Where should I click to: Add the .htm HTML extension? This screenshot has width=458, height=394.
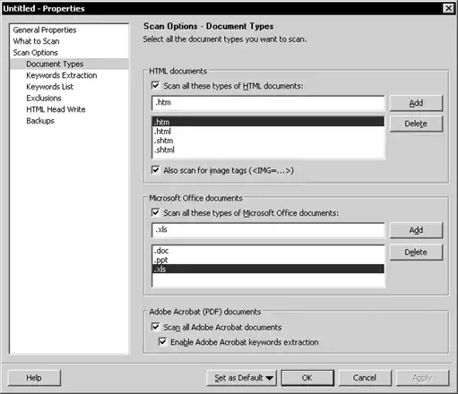point(416,103)
